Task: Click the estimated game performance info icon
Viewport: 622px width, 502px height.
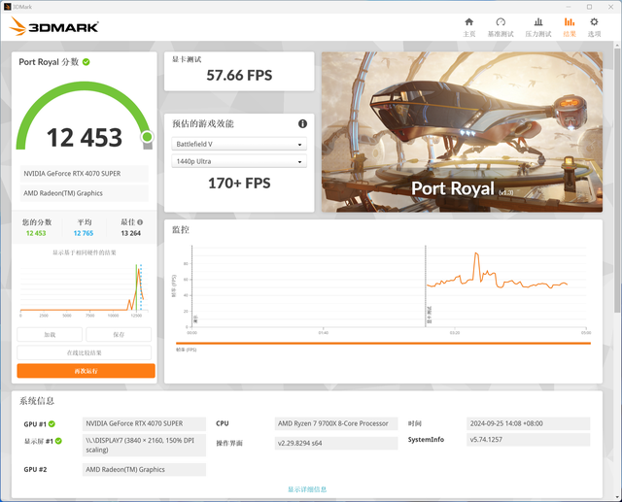Action: 302,124
